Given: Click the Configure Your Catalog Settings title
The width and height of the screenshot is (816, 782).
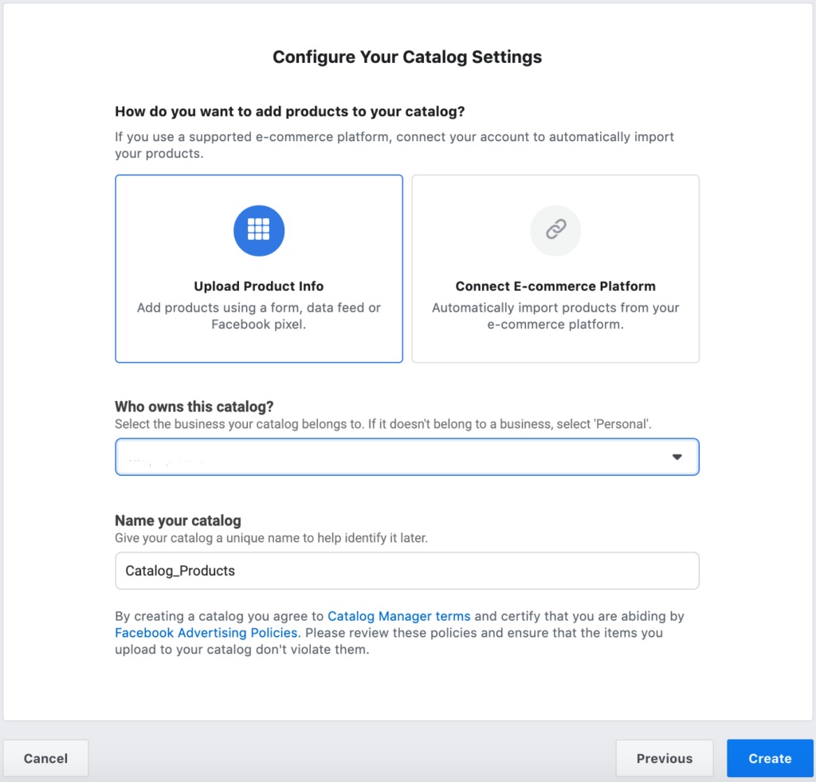Looking at the screenshot, I should point(407,57).
